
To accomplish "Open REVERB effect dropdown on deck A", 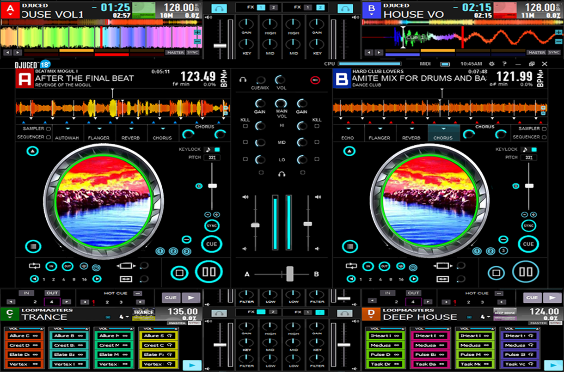I will tap(131, 129).
